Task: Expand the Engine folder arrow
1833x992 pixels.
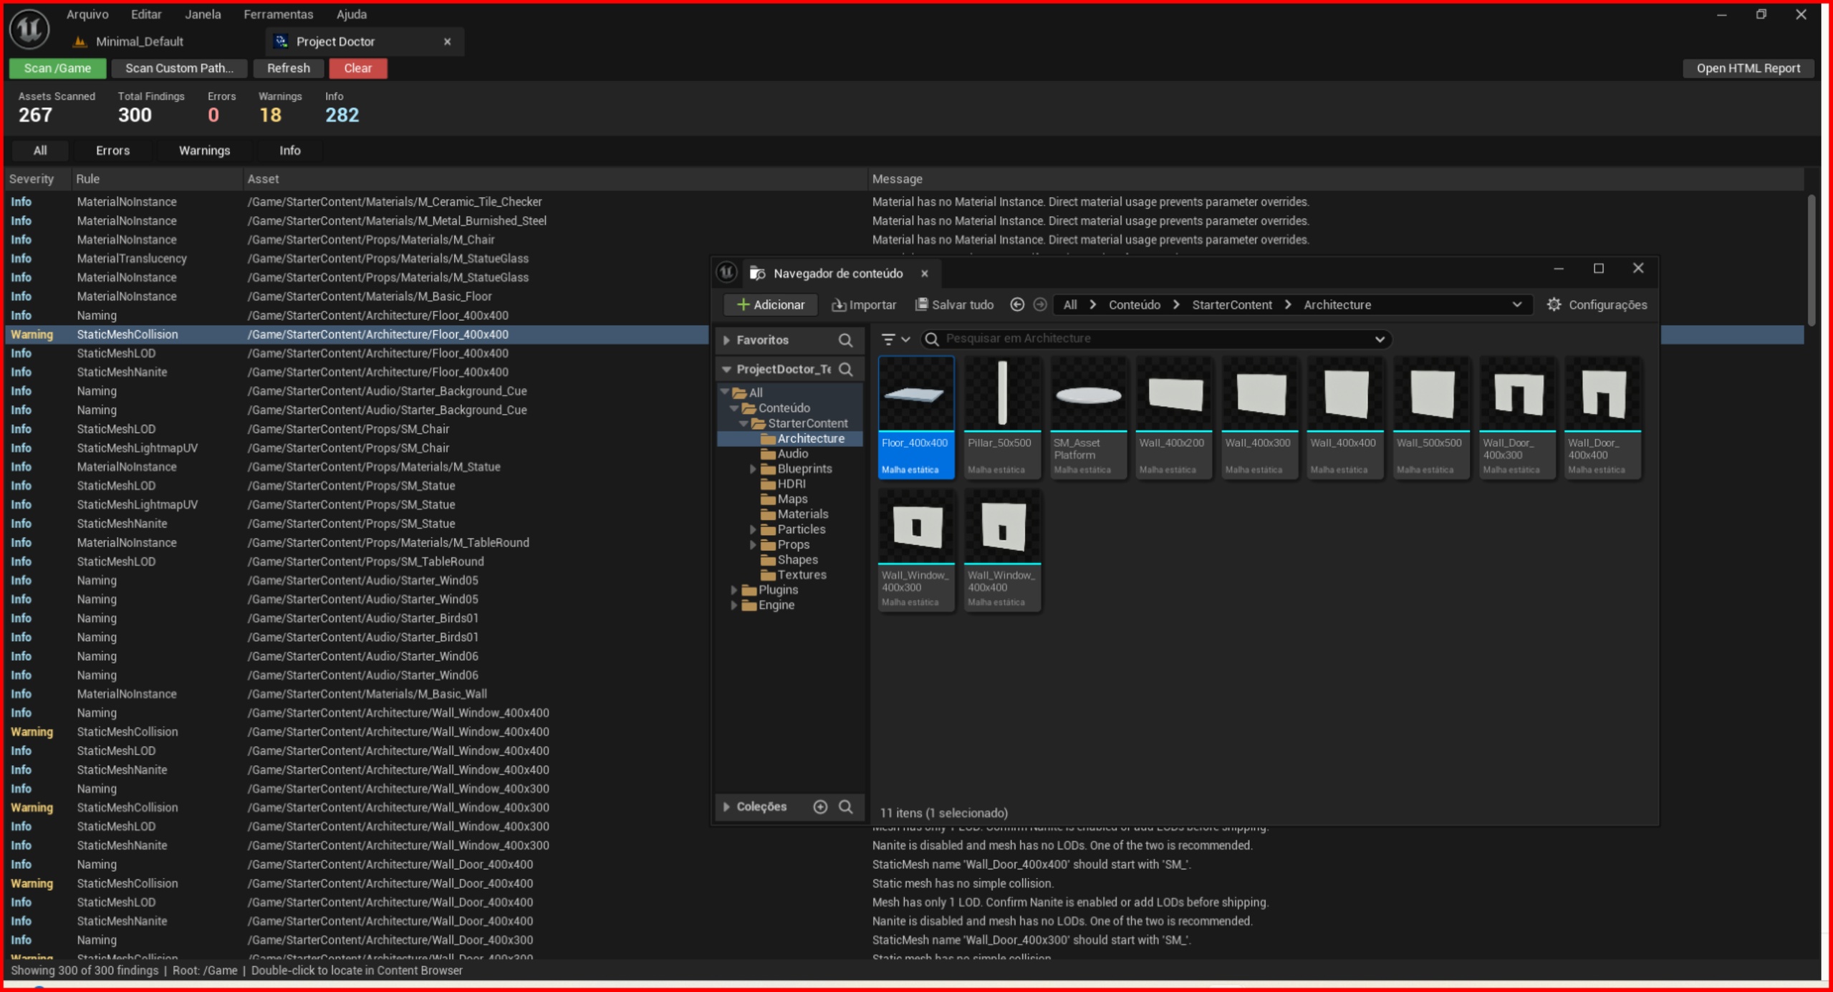Action: pyautogui.click(x=734, y=605)
